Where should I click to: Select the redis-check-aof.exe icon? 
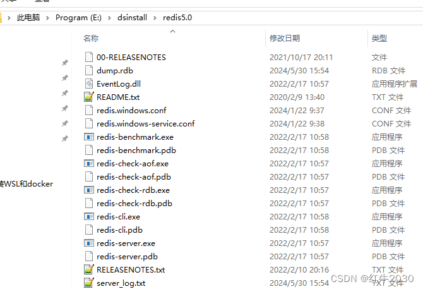point(89,163)
